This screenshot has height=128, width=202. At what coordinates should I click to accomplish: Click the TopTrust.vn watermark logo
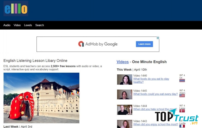pyautogui.click(x=176, y=117)
